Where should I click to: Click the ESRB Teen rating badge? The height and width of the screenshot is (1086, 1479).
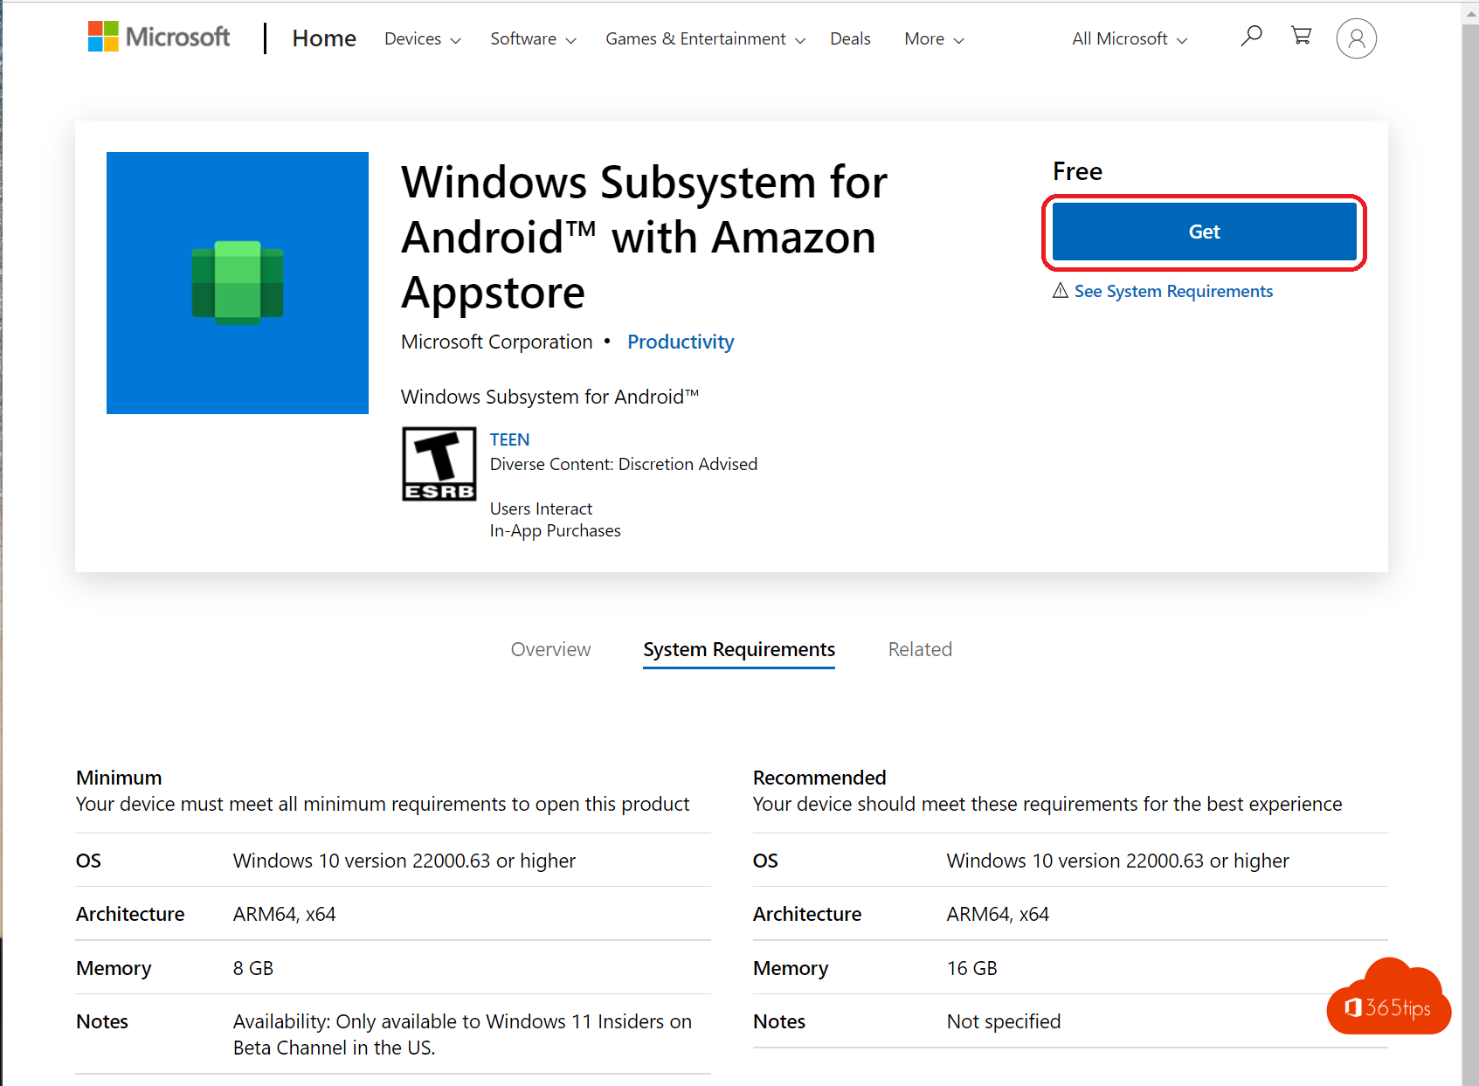[439, 464]
